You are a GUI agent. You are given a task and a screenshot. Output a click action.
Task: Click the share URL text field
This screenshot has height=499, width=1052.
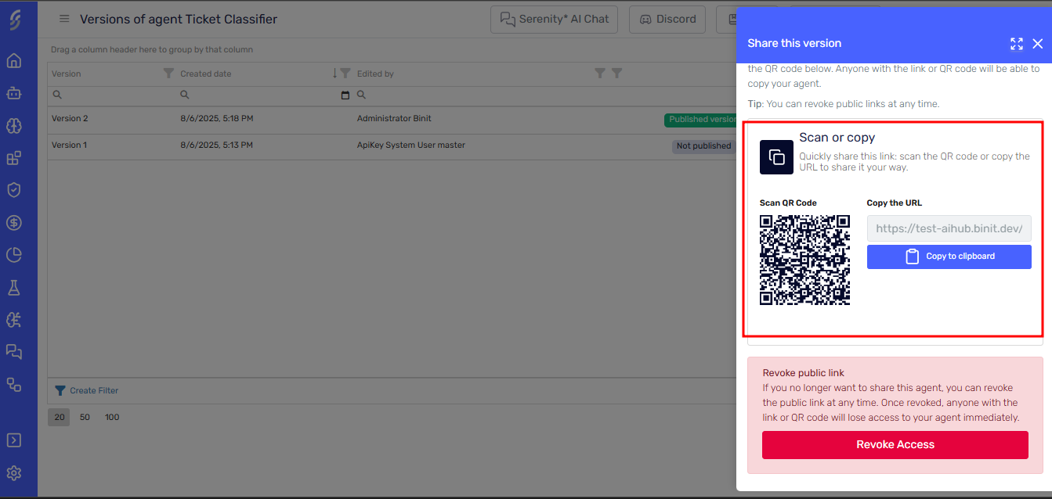click(949, 228)
